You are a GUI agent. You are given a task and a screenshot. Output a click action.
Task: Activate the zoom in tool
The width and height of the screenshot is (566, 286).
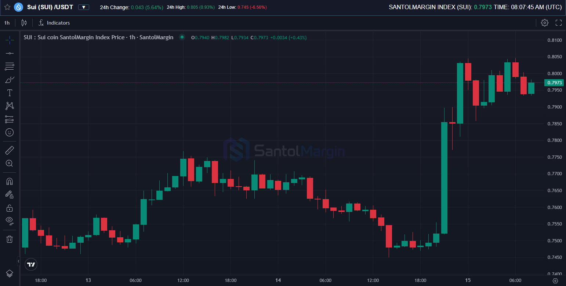[x=10, y=163]
